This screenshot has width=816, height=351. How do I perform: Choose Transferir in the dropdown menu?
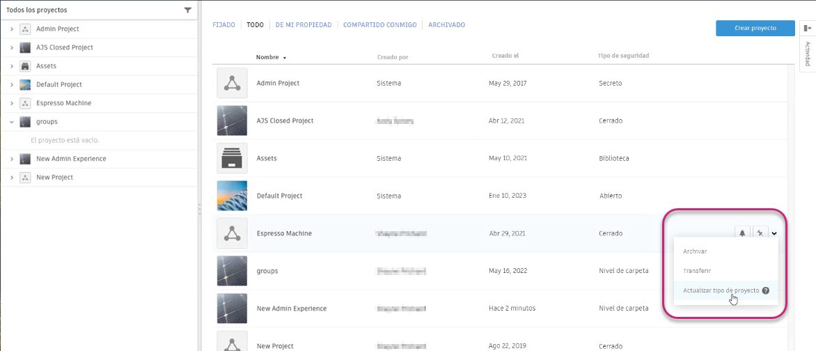coord(697,271)
